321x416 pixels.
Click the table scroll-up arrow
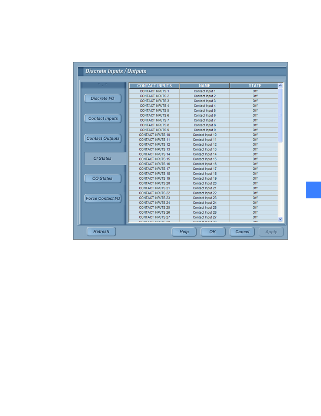click(280, 86)
